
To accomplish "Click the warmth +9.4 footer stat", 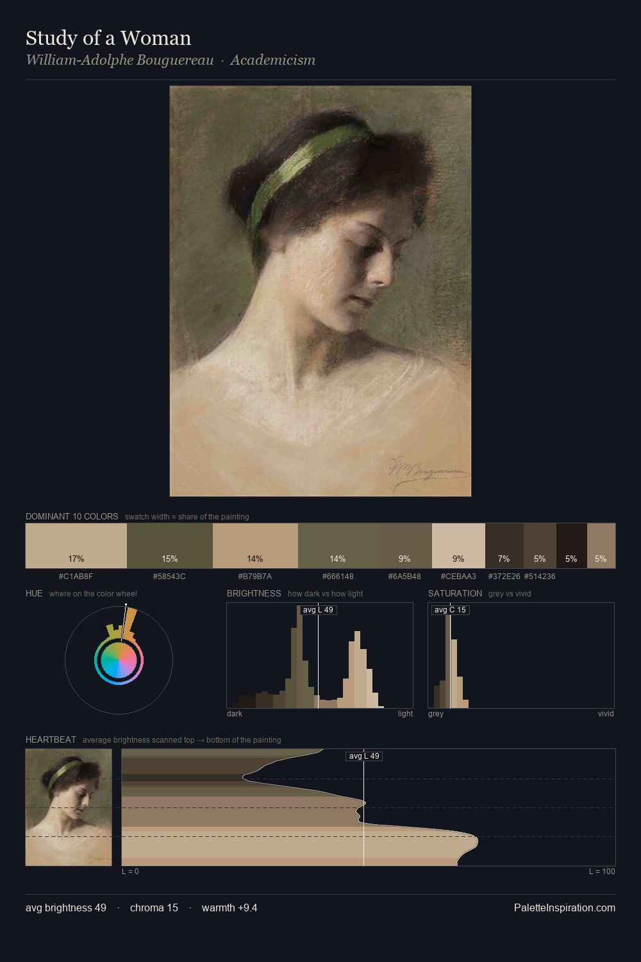I will tap(229, 908).
